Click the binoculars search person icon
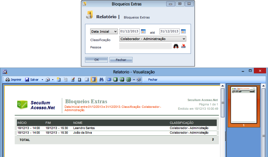 [176, 46]
